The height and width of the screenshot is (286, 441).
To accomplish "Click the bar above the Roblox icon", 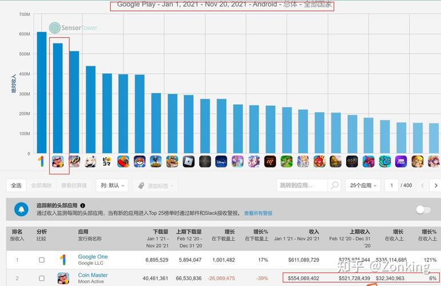I will point(189,124).
